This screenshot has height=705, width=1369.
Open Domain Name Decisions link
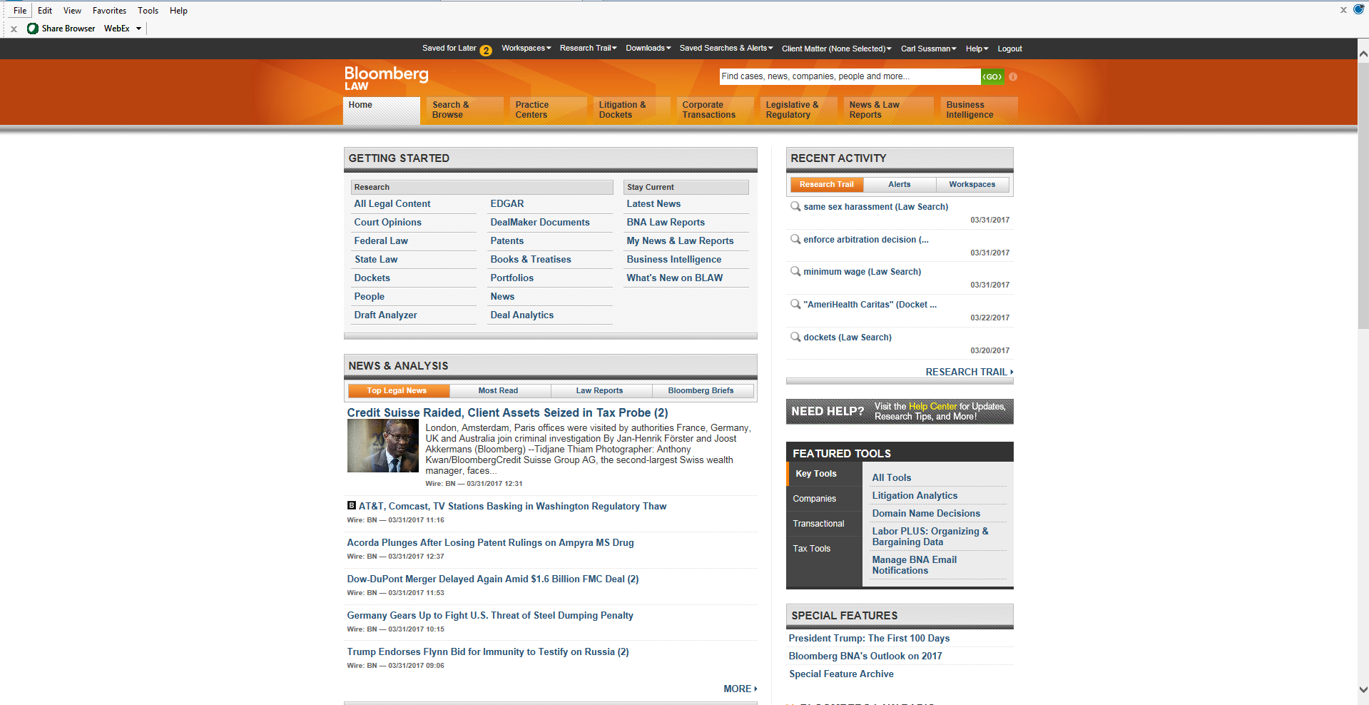click(926, 513)
